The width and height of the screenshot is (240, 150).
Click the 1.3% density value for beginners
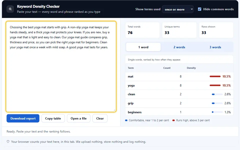[x=227, y=112]
